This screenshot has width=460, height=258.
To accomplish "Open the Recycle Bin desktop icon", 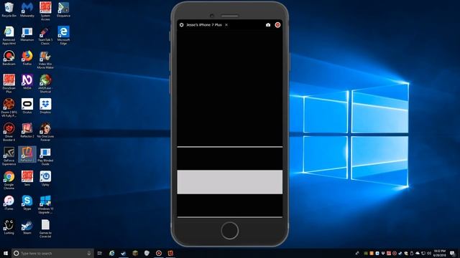I will (x=9, y=10).
